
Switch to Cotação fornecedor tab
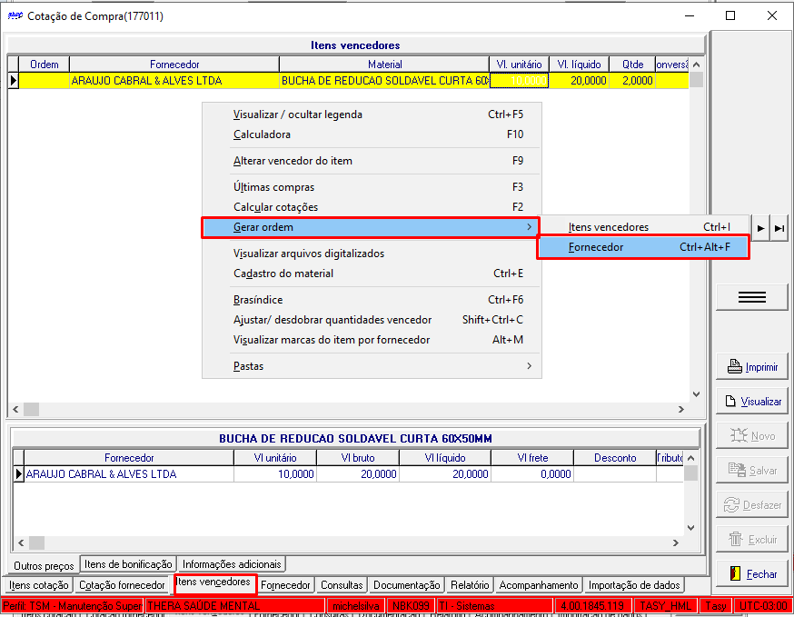pos(122,585)
